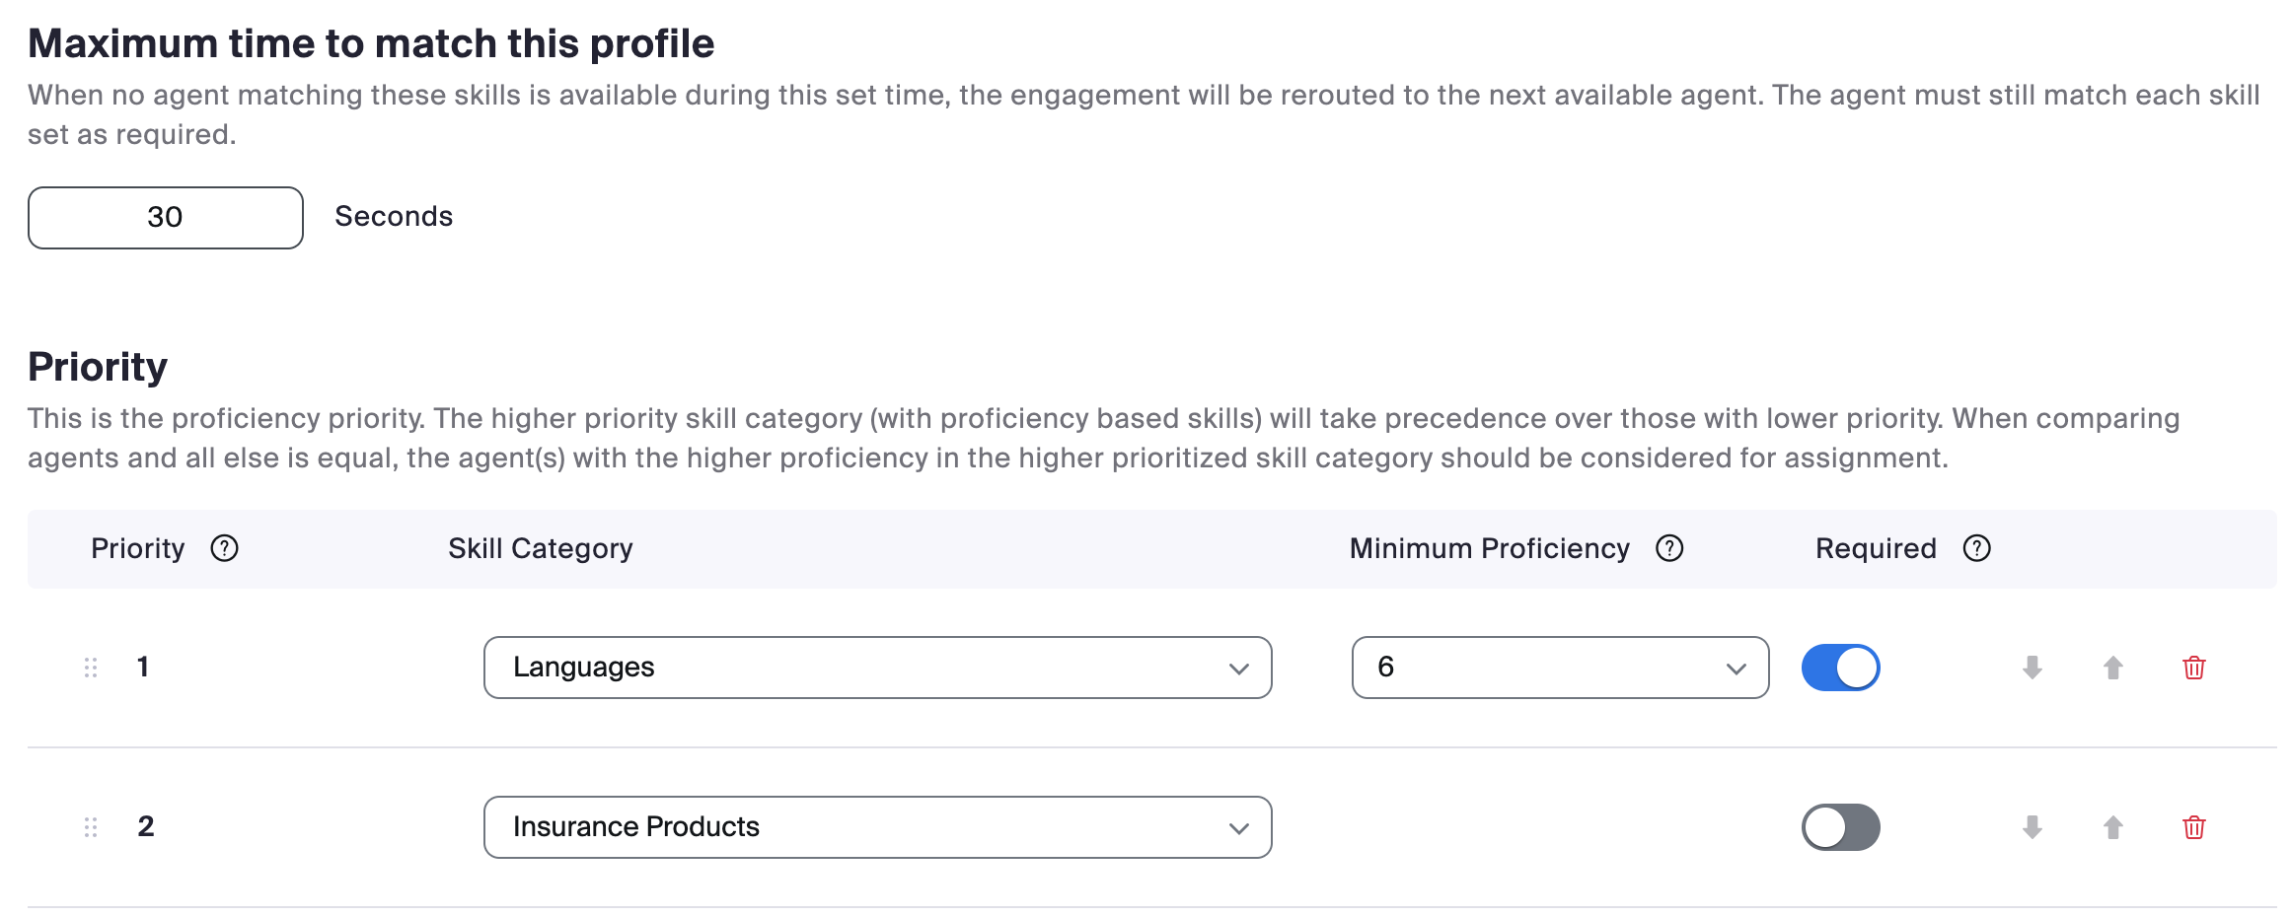Image resolution: width=2291 pixels, height=917 pixels.
Task: Click the maximum time seconds input field
Action: point(166,218)
